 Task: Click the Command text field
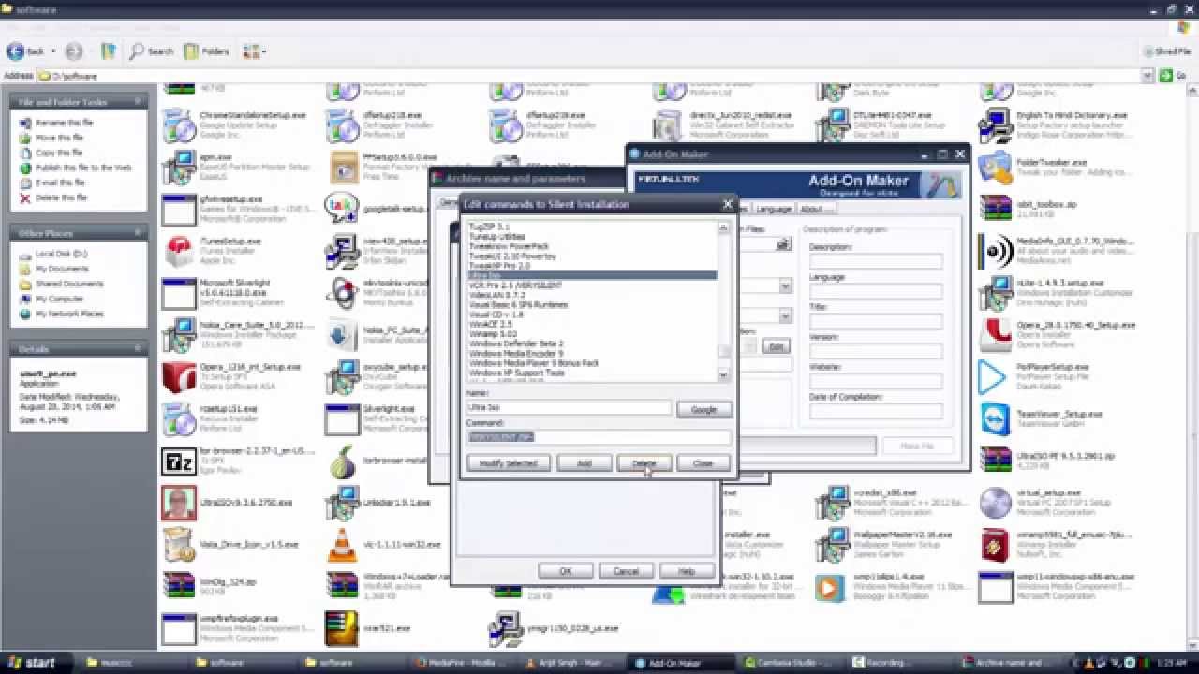point(599,437)
